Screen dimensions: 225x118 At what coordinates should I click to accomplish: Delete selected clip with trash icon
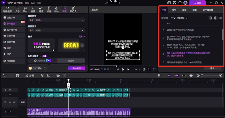(x=17, y=75)
